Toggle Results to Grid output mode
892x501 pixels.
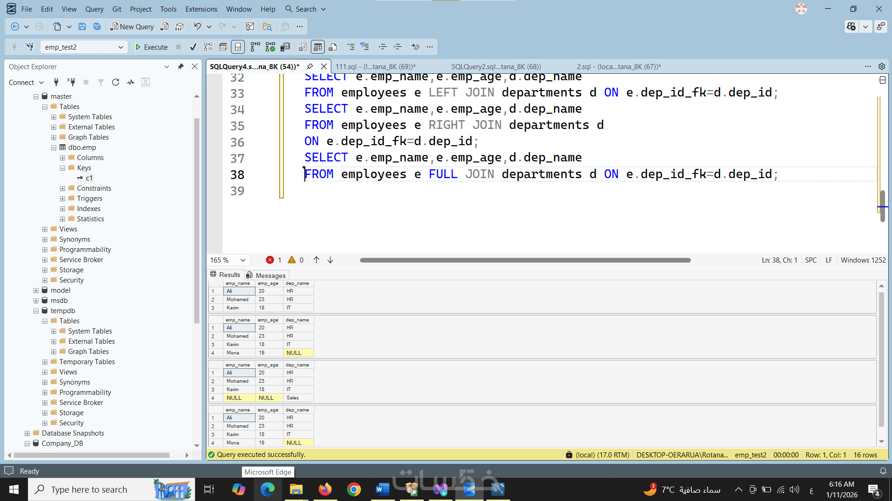click(318, 47)
